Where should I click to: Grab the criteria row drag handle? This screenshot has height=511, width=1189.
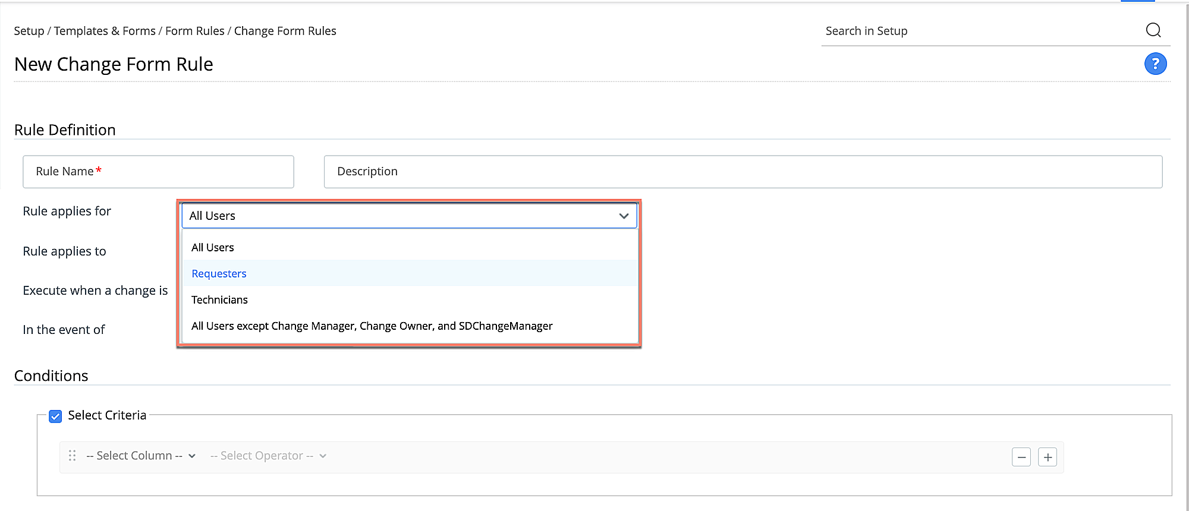click(x=72, y=456)
